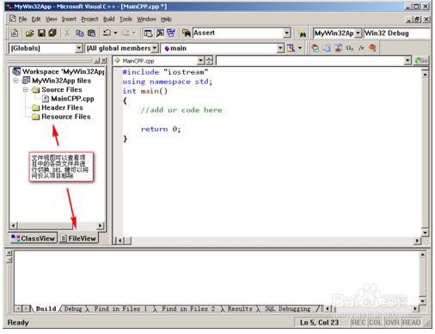The image size is (435, 334).
Task: Click the Save All icon
Action: pos(52,33)
